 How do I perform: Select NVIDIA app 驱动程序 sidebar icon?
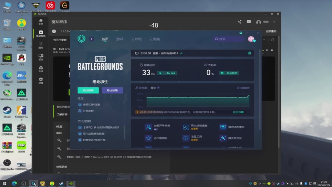pyautogui.click(x=41, y=34)
